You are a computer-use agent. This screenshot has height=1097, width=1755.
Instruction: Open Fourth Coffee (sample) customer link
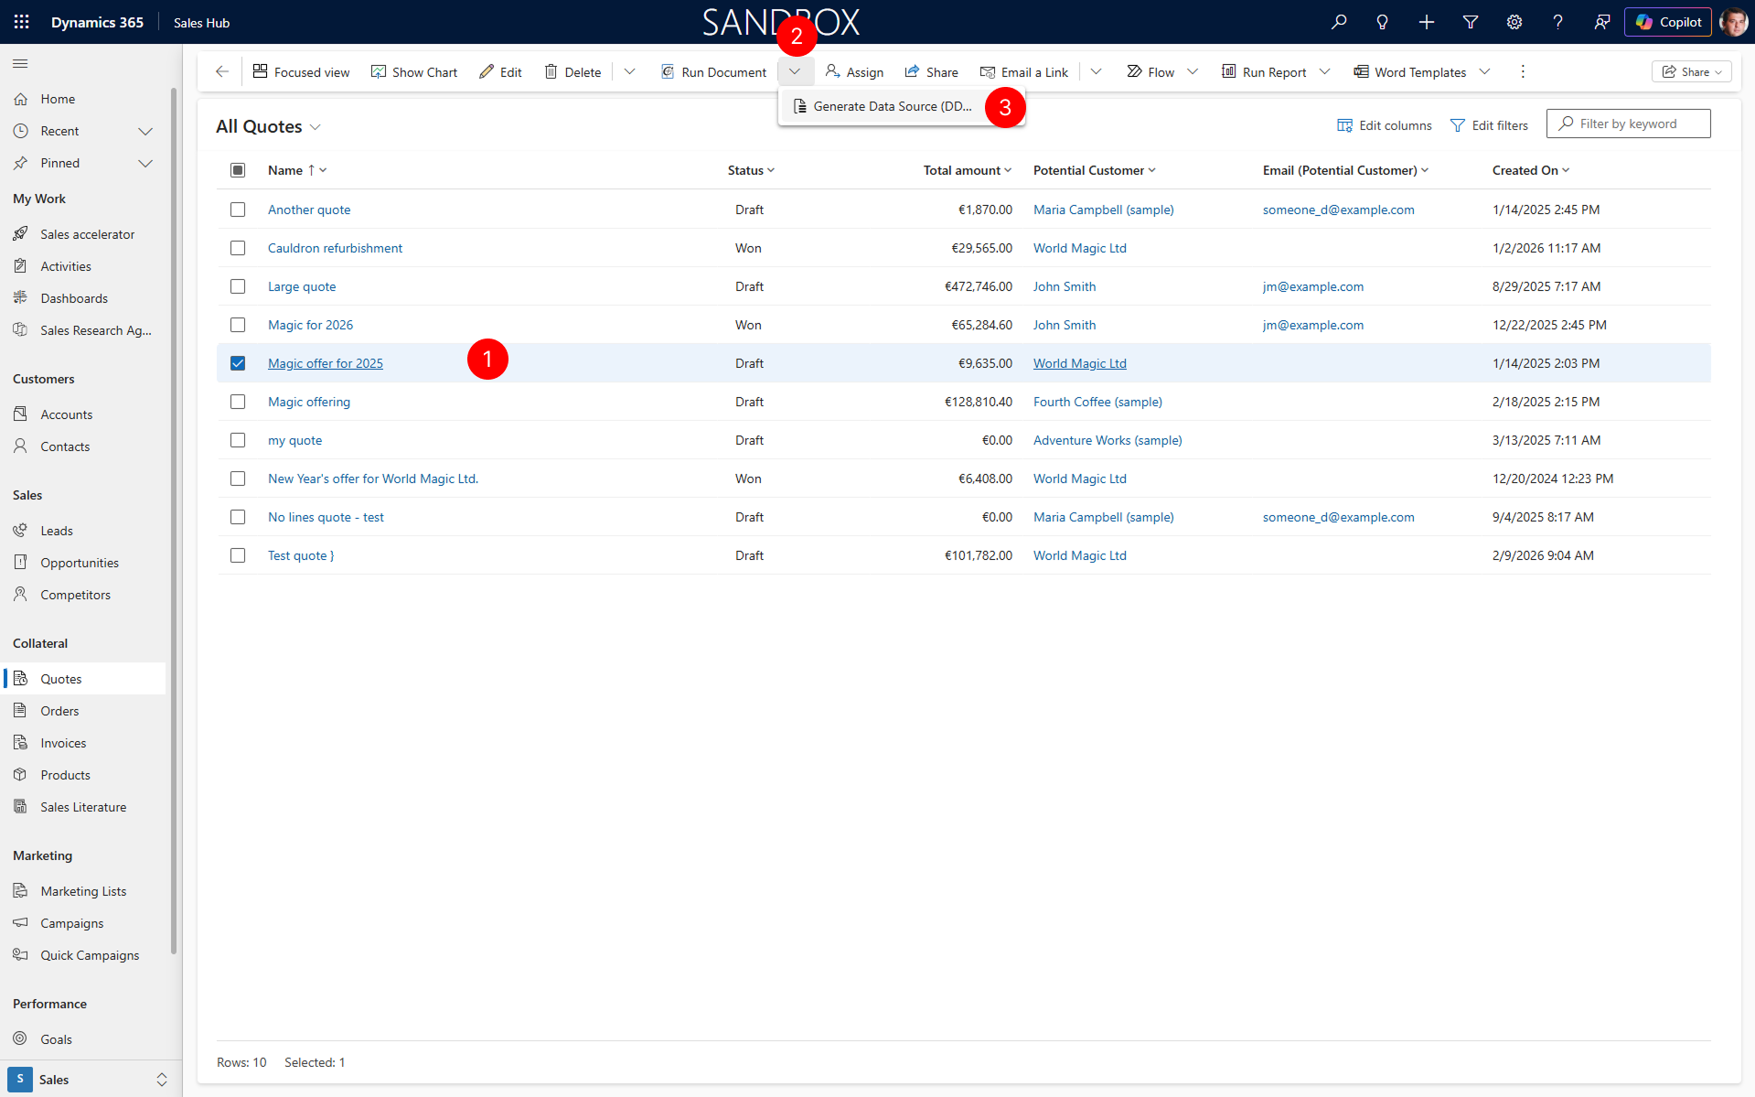point(1097,402)
